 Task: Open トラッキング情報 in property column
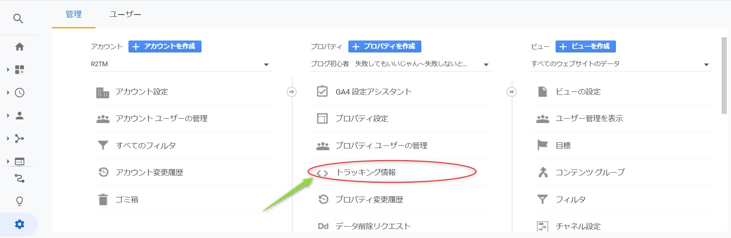point(365,173)
